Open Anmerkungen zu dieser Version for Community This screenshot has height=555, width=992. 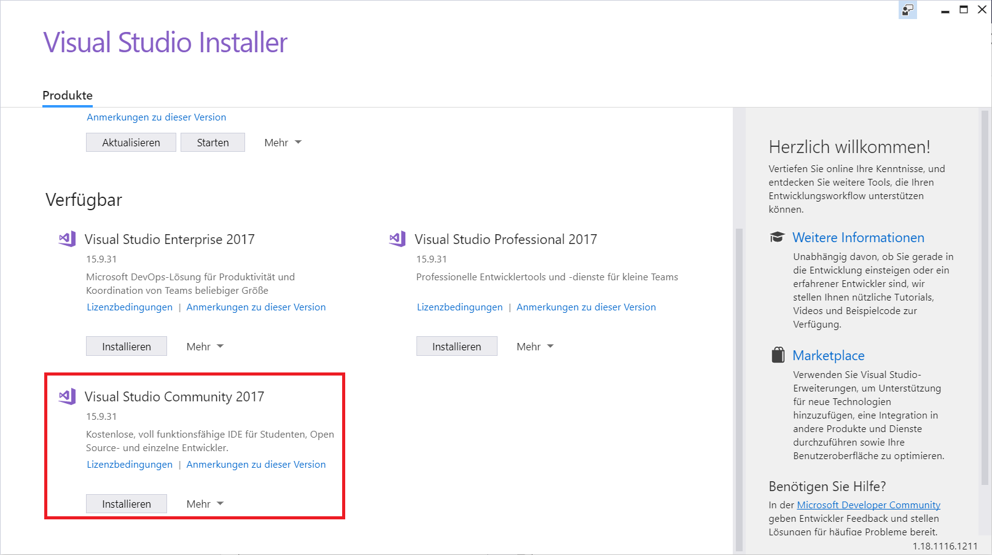pyautogui.click(x=256, y=465)
